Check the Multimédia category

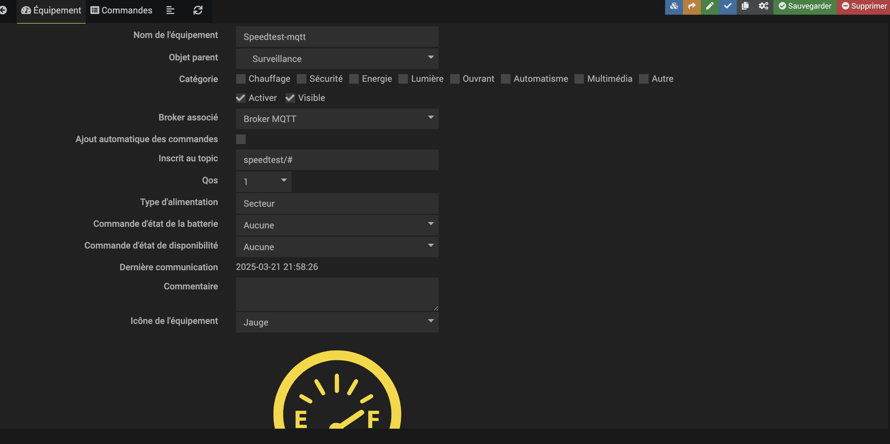coord(579,79)
